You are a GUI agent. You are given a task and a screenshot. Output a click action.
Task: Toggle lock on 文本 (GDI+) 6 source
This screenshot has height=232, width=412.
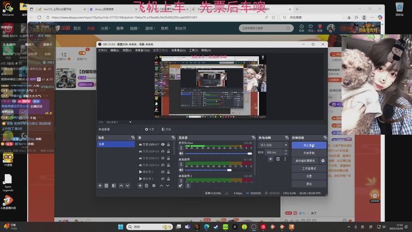coord(168,151)
